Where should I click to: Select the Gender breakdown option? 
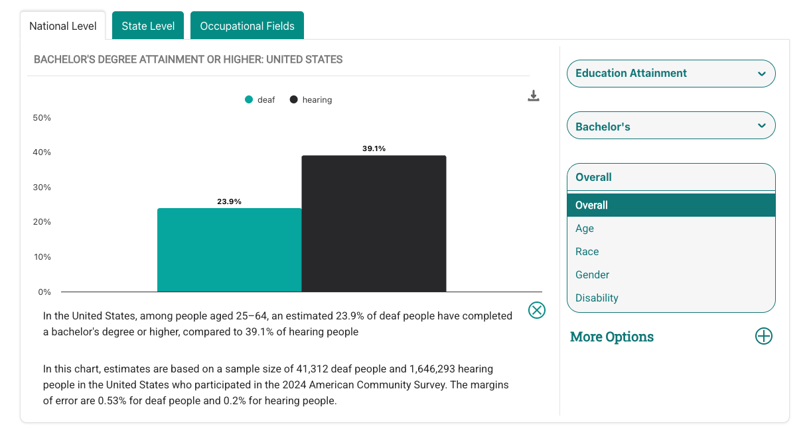[593, 275]
